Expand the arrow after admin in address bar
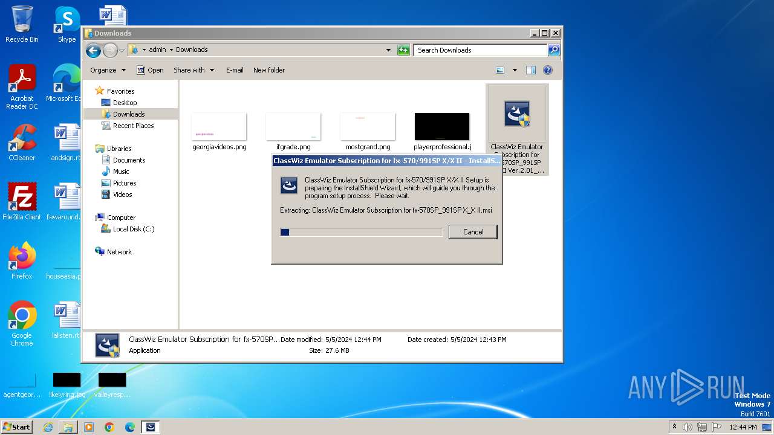This screenshot has height=435, width=774. point(171,50)
